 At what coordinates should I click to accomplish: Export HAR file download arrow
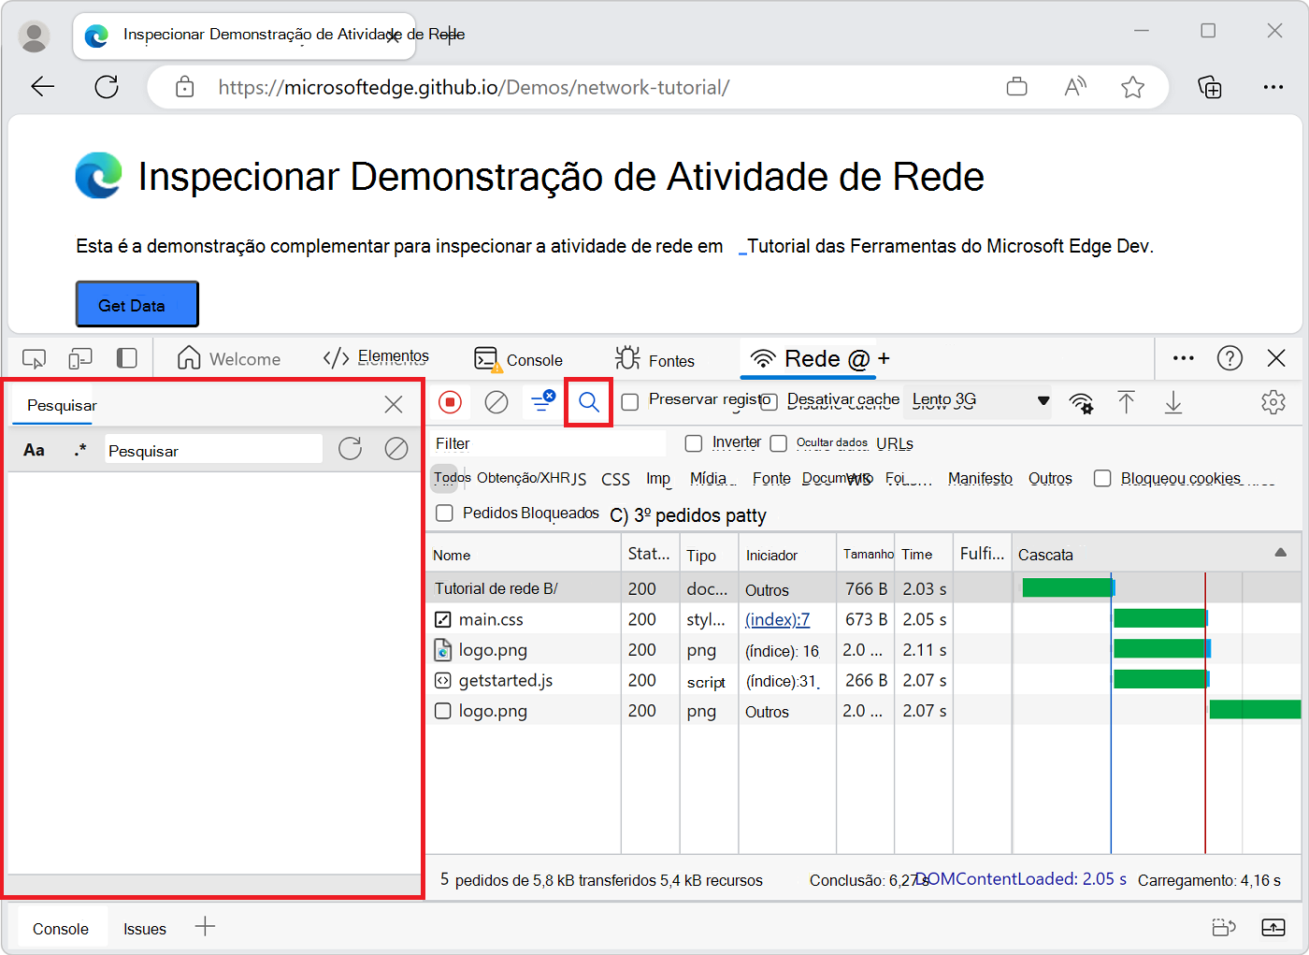pos(1173,402)
